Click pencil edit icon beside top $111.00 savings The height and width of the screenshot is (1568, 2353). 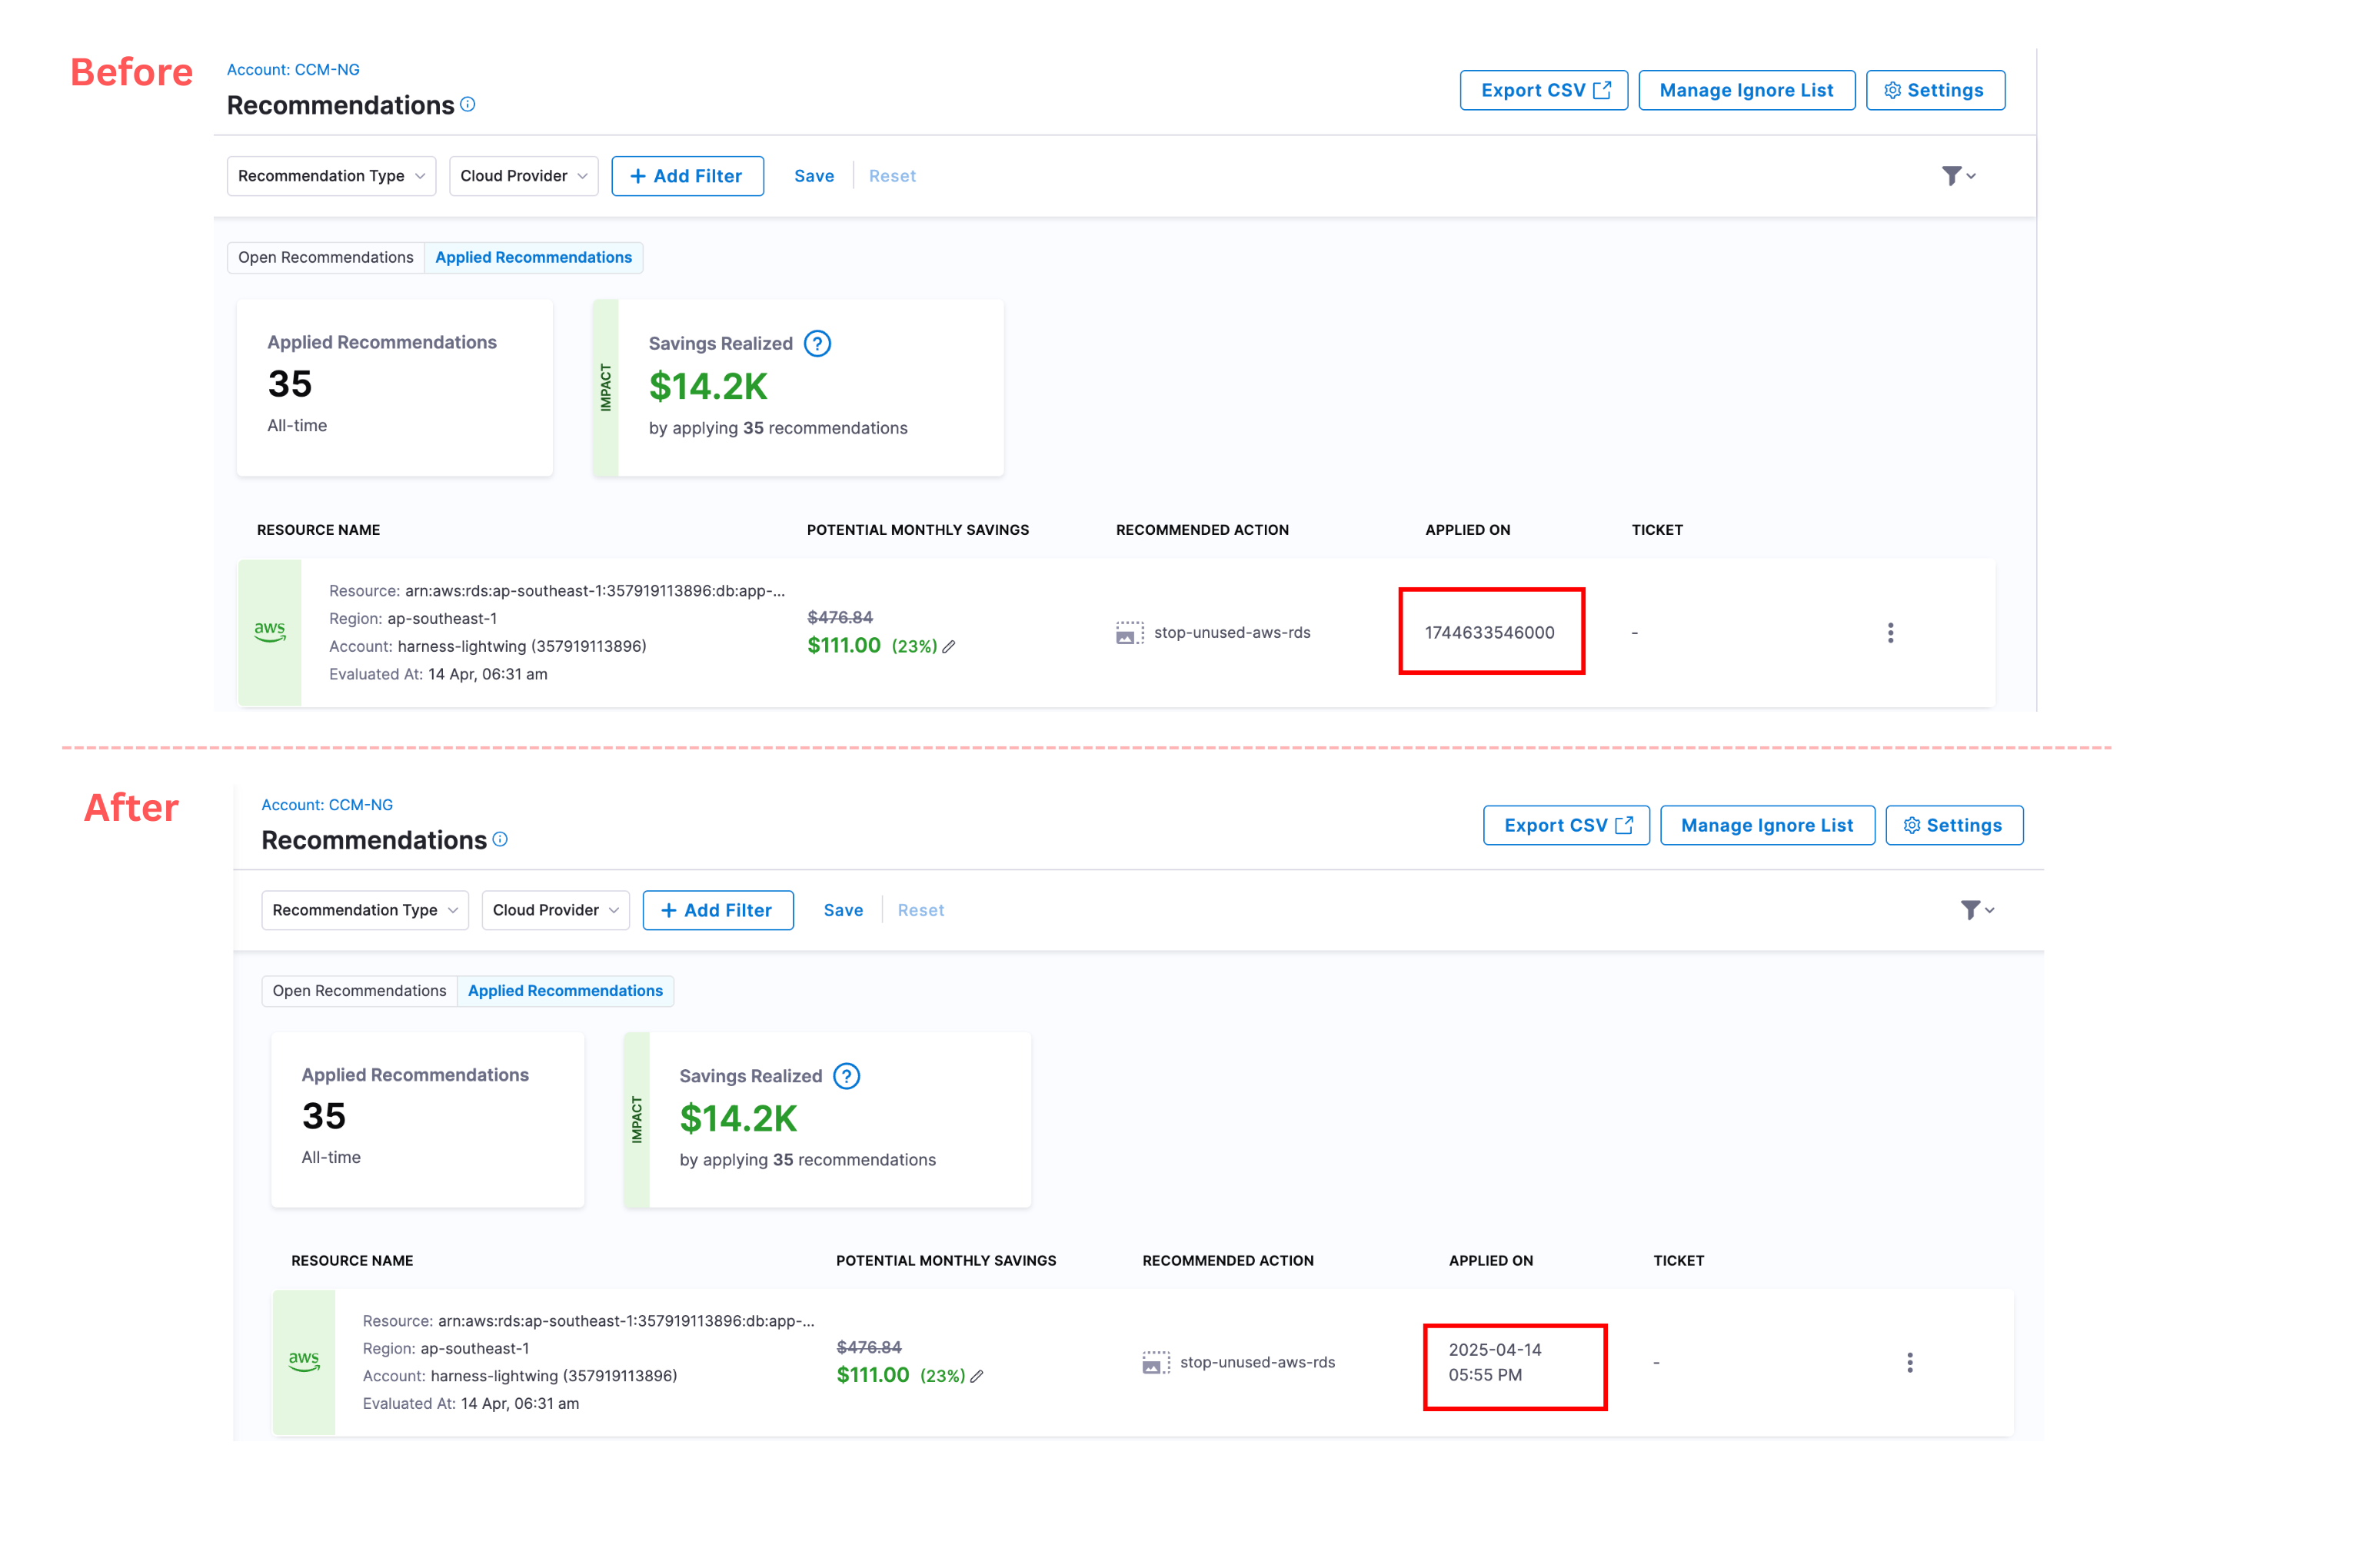tap(948, 647)
